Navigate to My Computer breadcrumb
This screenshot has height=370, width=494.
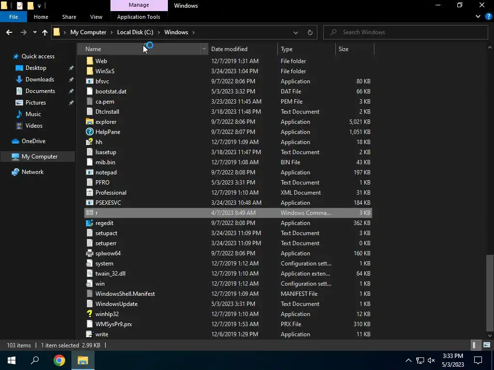click(x=88, y=32)
